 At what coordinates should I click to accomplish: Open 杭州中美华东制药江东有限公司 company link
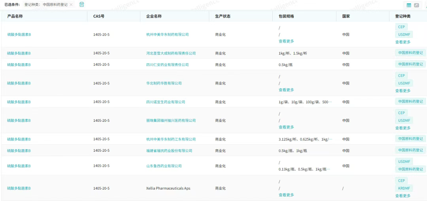click(x=171, y=140)
